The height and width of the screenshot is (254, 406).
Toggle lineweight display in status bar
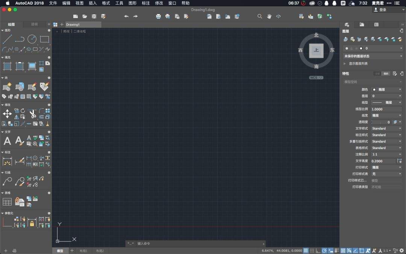[337, 251]
